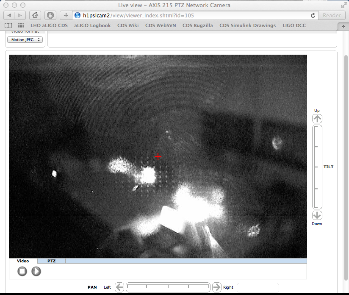Go forward with the Safari forward arrow
This screenshot has height=295, width=349.
(x=20, y=15)
